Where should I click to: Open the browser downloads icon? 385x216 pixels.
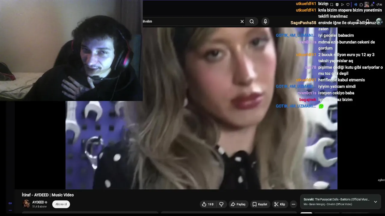(x=372, y=4)
